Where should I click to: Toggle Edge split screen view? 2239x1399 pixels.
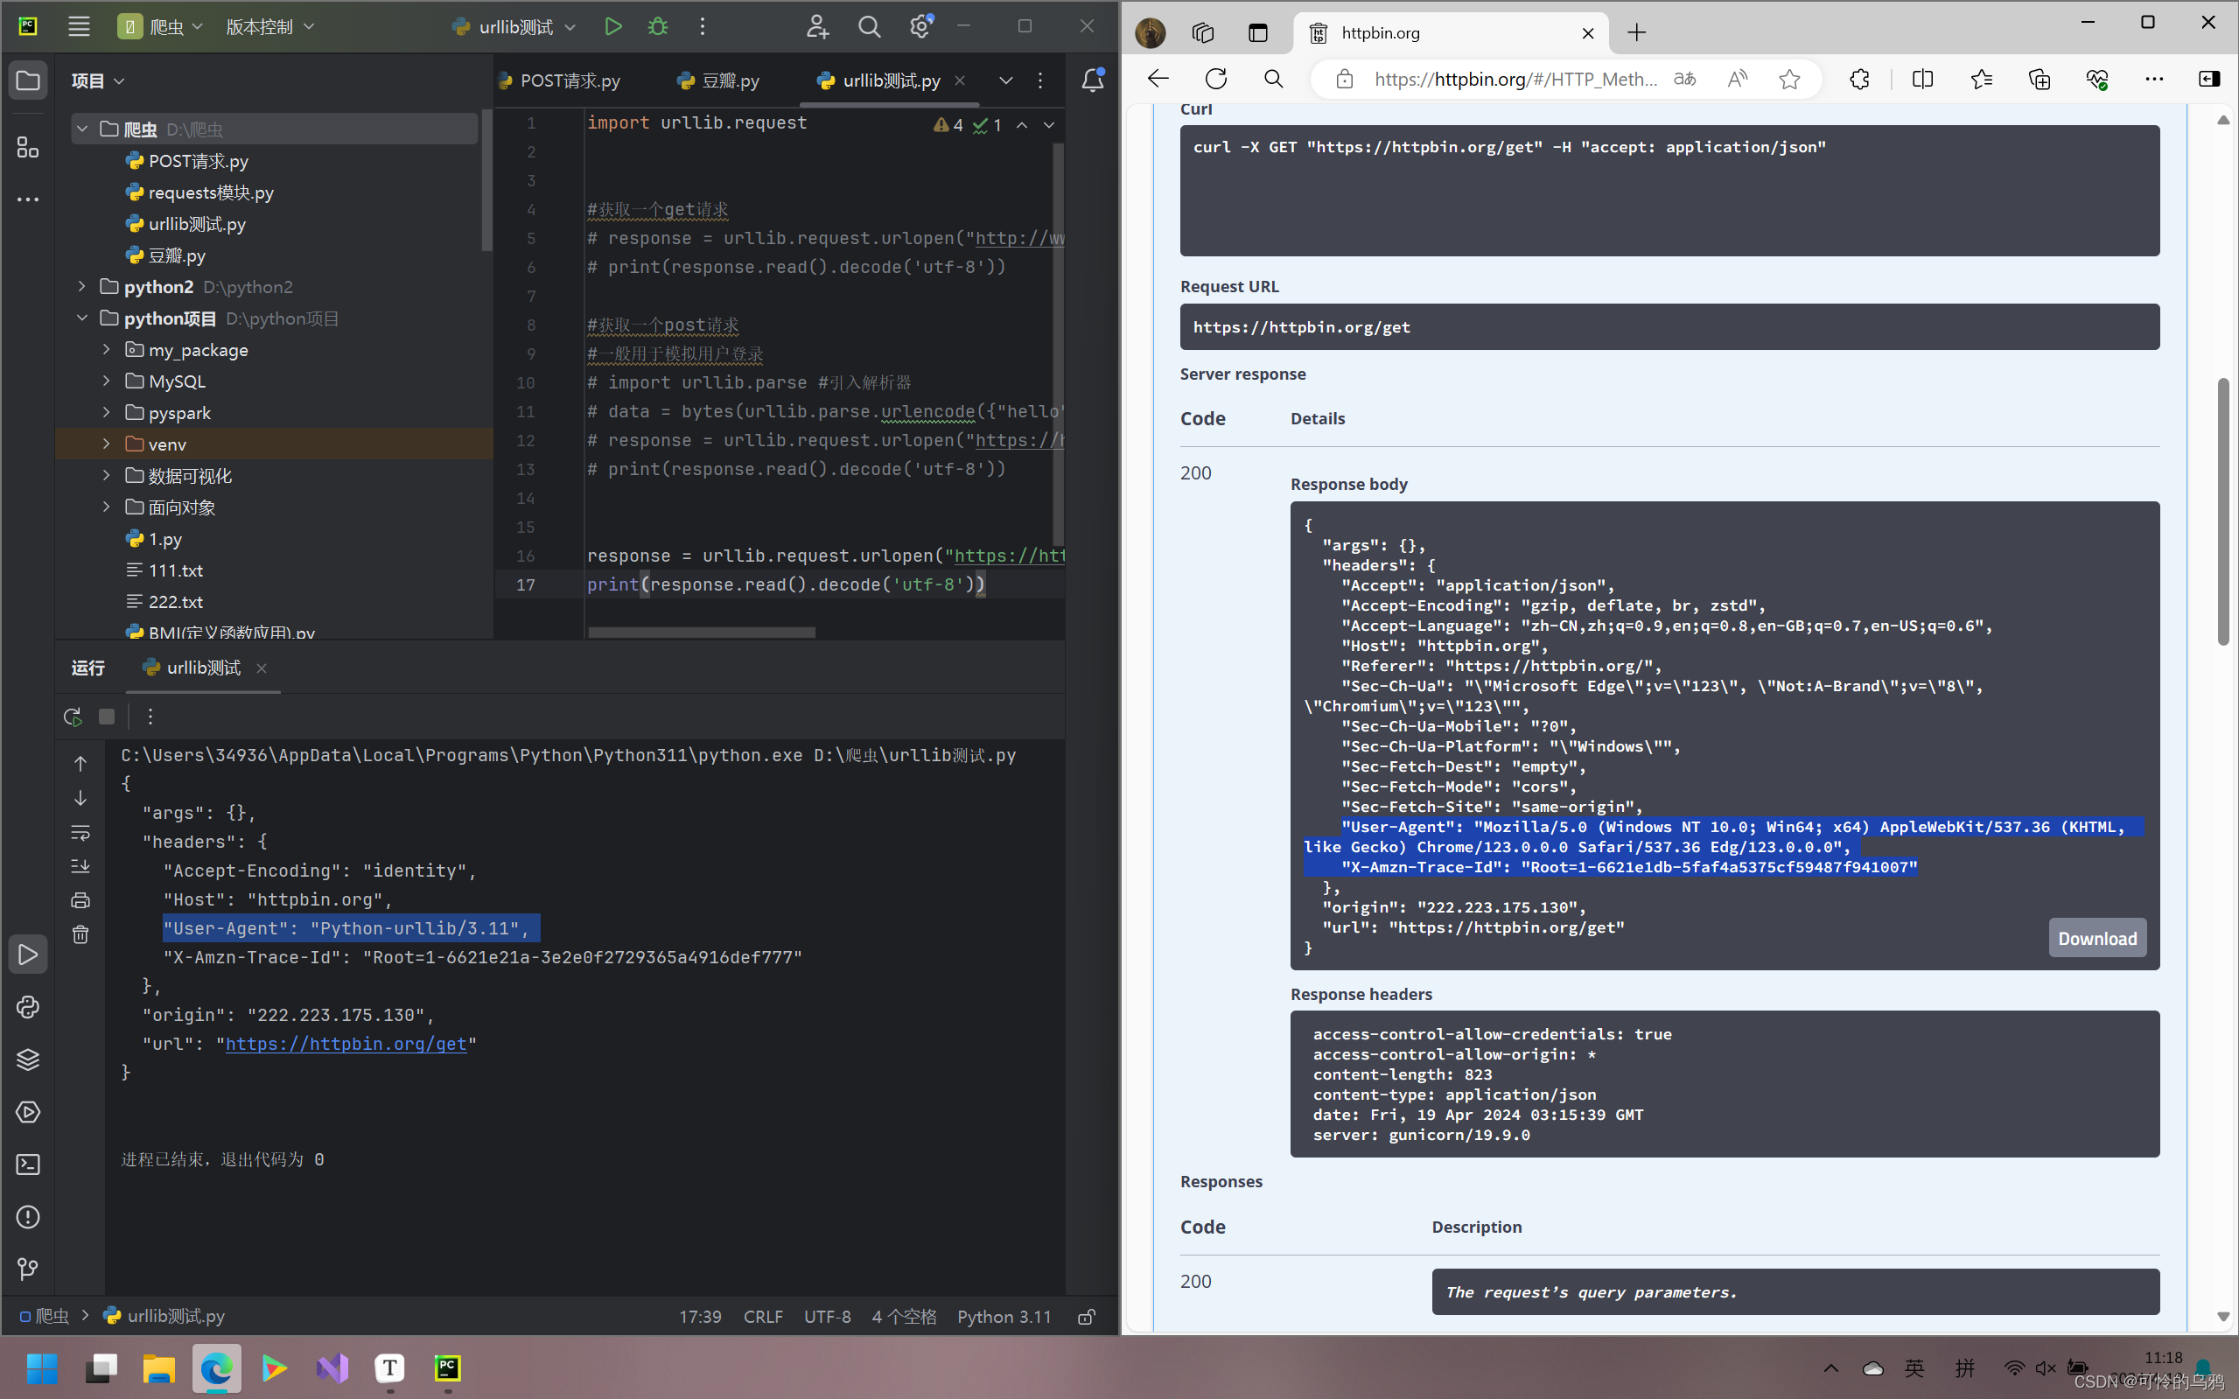pyautogui.click(x=1921, y=80)
